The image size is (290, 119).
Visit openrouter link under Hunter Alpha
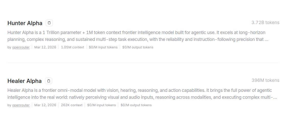point(21,47)
